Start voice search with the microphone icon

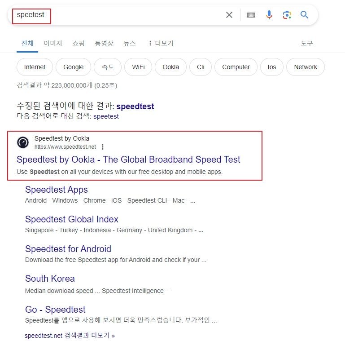pos(269,15)
